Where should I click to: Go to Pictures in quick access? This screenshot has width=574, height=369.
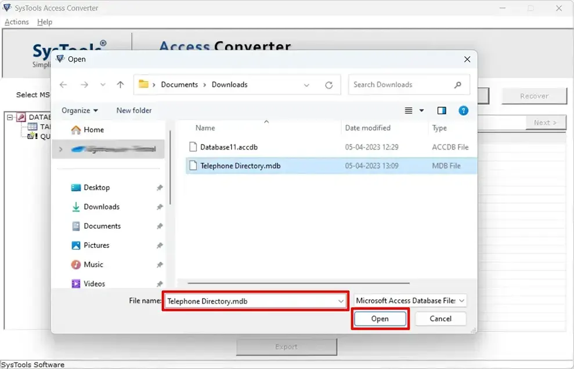96,246
